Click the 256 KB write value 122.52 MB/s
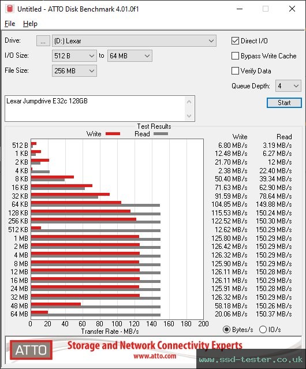The width and height of the screenshot is (306, 369). (229, 221)
